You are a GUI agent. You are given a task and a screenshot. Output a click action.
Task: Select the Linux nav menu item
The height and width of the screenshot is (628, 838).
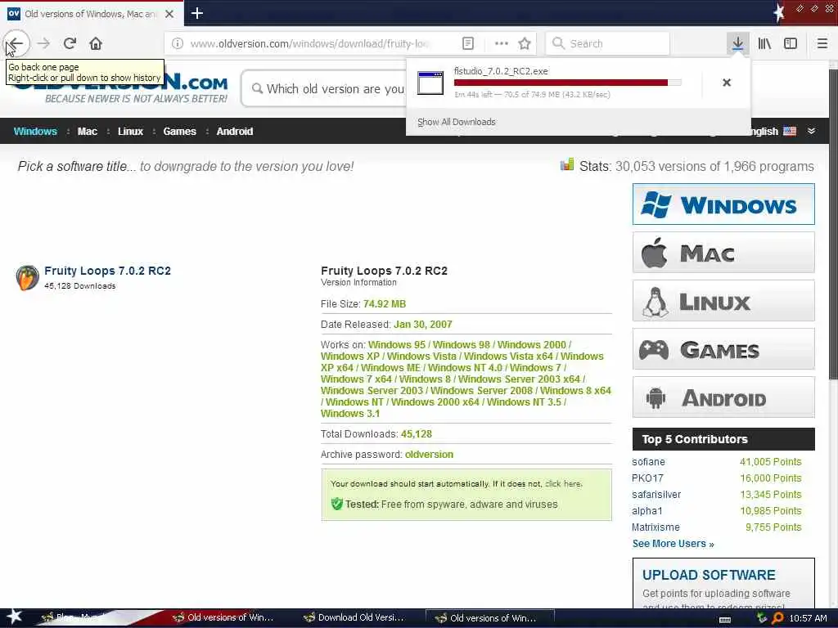coord(130,132)
